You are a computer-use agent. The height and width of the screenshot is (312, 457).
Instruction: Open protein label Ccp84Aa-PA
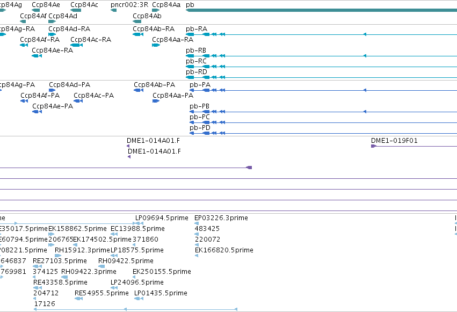tap(173, 96)
